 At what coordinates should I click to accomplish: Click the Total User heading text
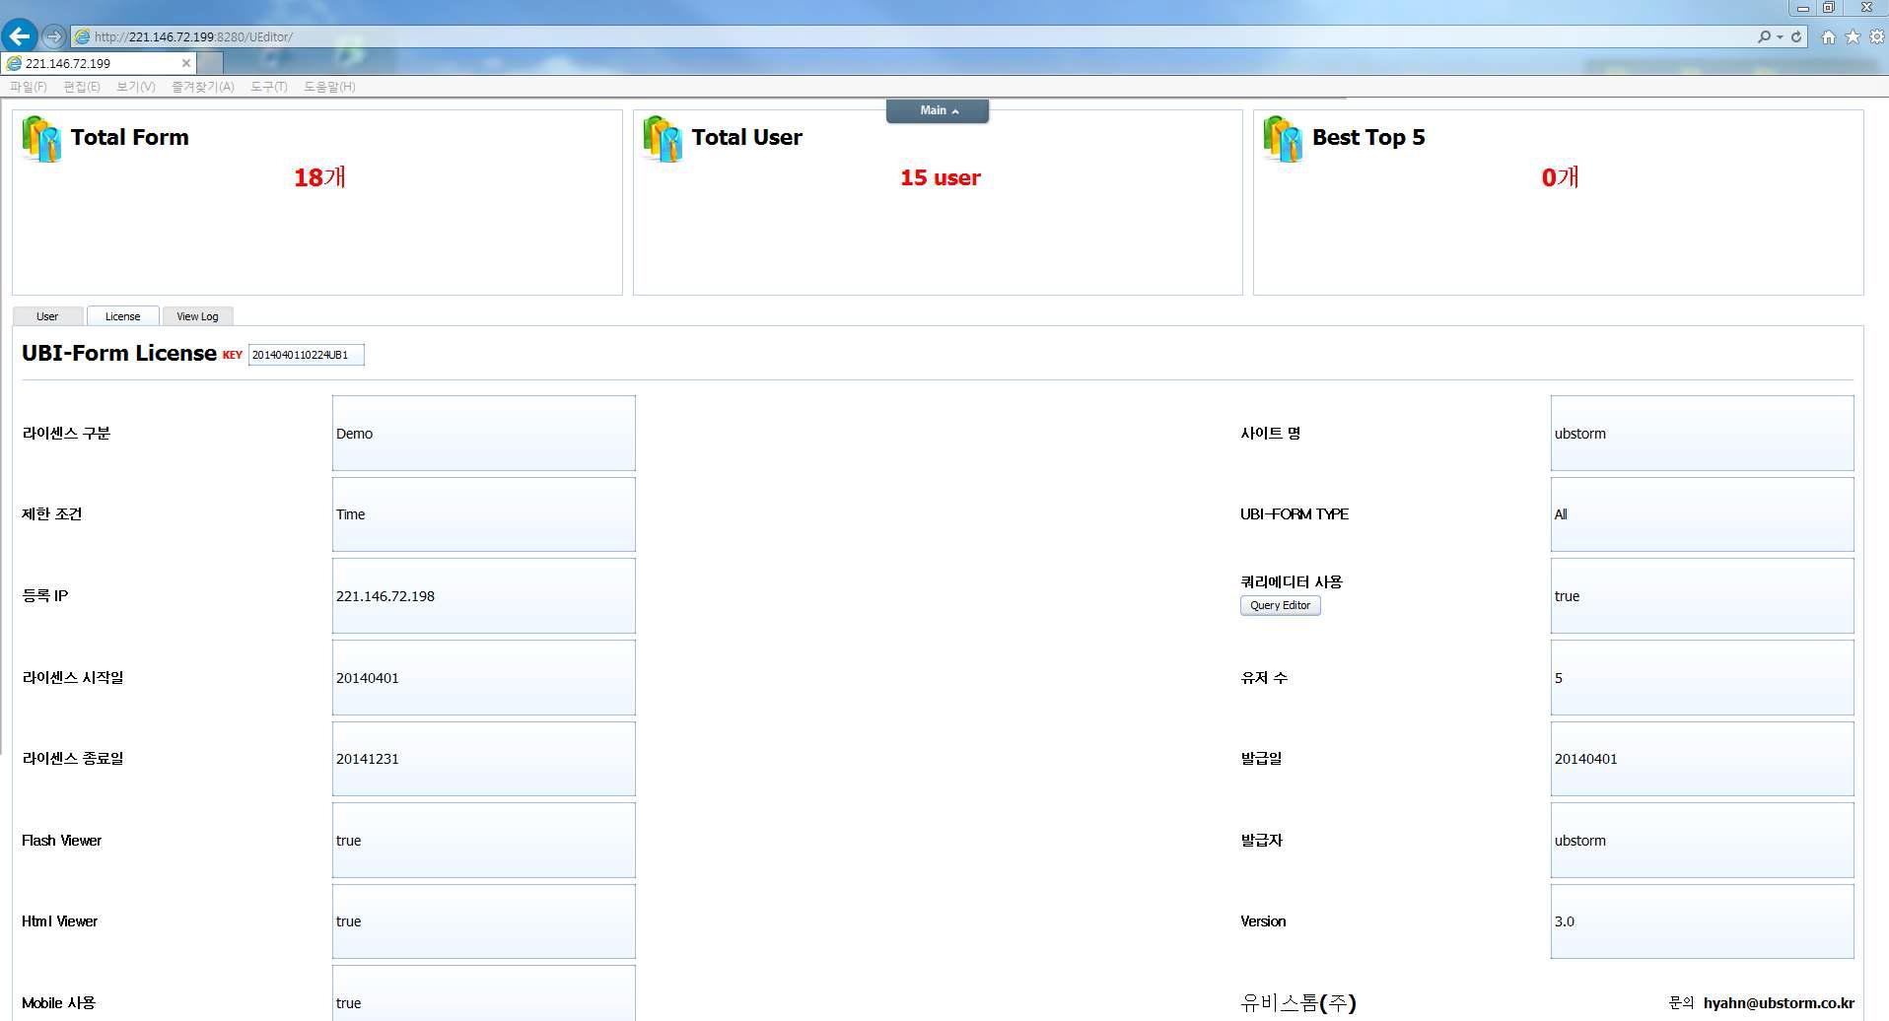point(746,137)
